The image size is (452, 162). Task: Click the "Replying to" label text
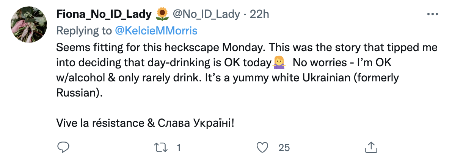click(83, 31)
